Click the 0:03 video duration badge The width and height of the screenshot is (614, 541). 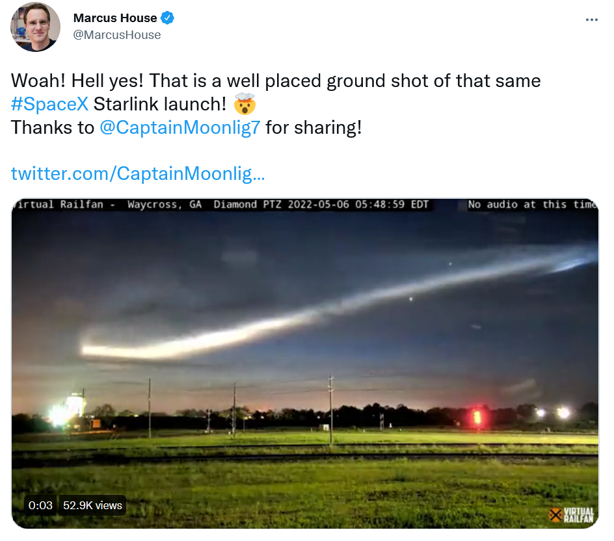[x=40, y=505]
